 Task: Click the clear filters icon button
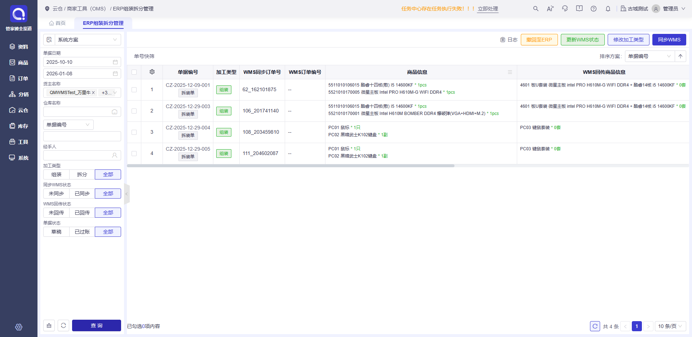pos(49,325)
